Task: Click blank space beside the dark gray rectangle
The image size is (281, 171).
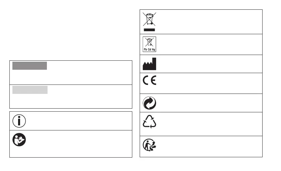Action: coord(89,72)
